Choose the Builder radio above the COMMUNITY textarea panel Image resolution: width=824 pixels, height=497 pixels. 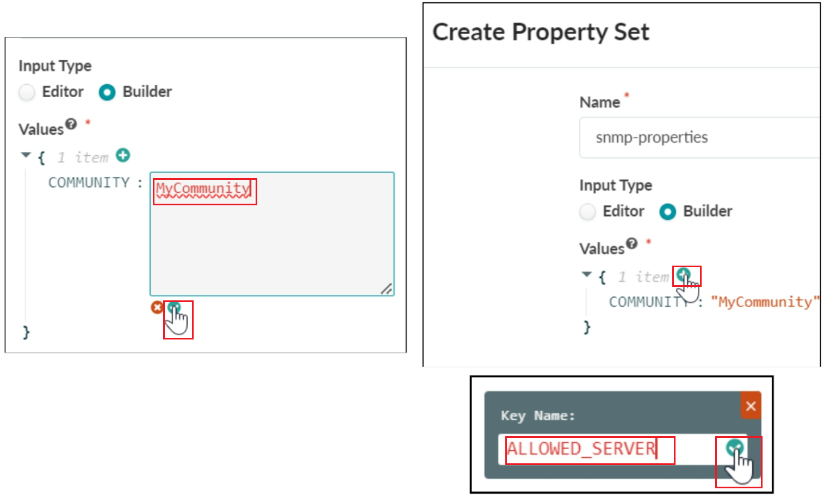coord(107,92)
